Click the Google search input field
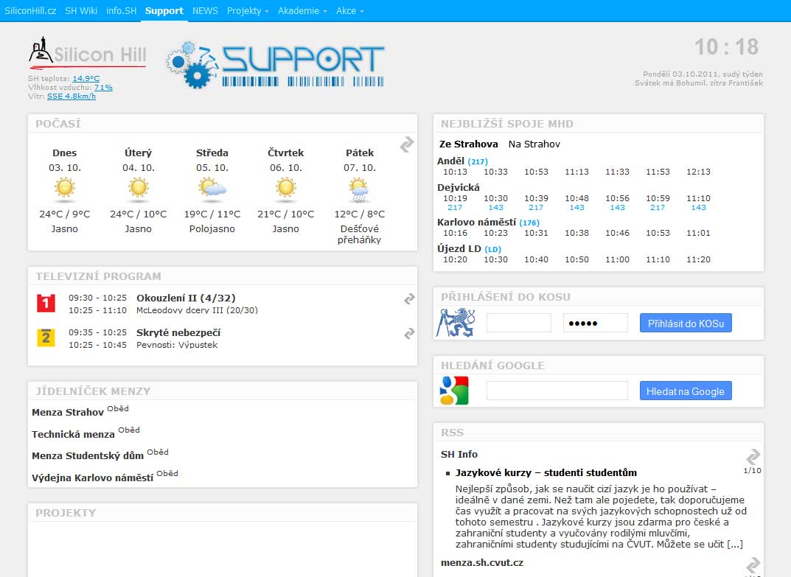Image resolution: width=791 pixels, height=577 pixels. click(557, 391)
